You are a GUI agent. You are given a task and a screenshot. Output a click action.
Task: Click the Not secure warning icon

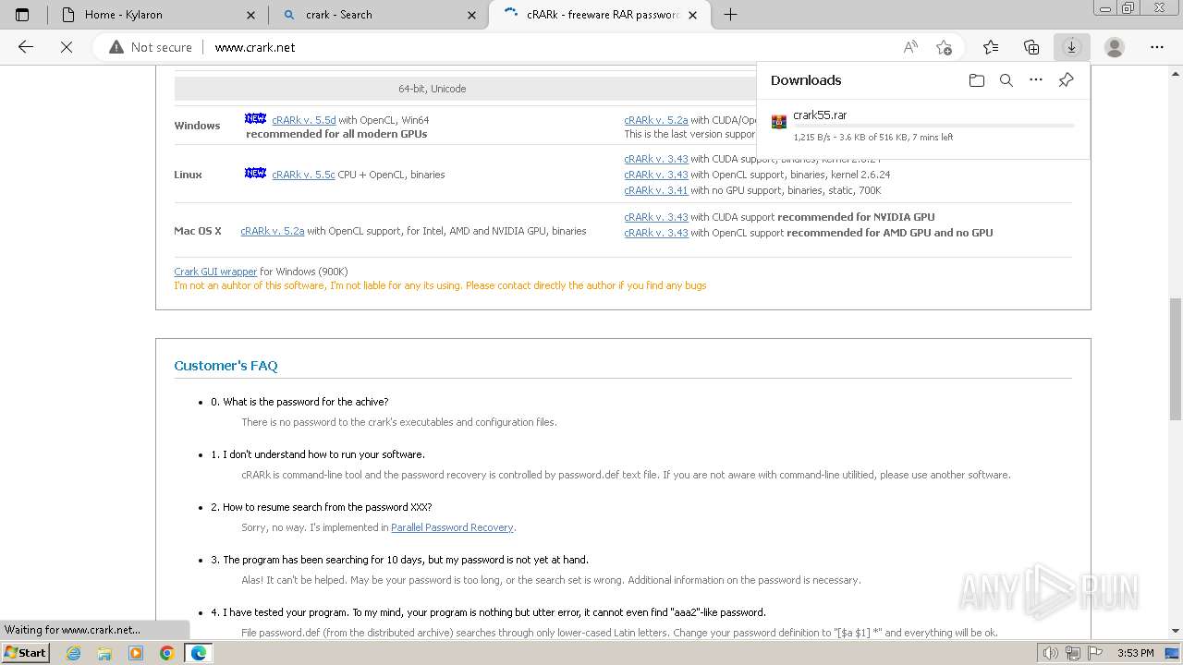(x=116, y=47)
